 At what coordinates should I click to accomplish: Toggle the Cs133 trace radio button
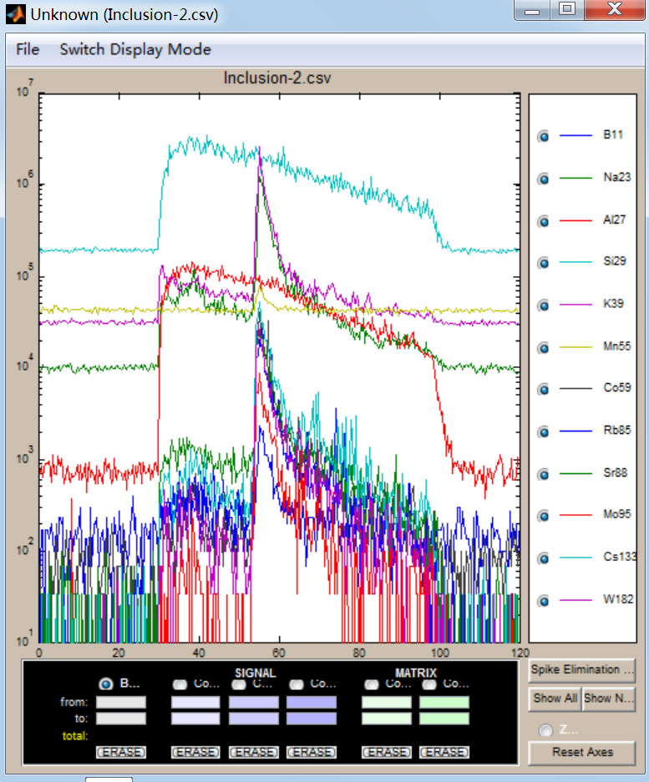click(x=543, y=558)
